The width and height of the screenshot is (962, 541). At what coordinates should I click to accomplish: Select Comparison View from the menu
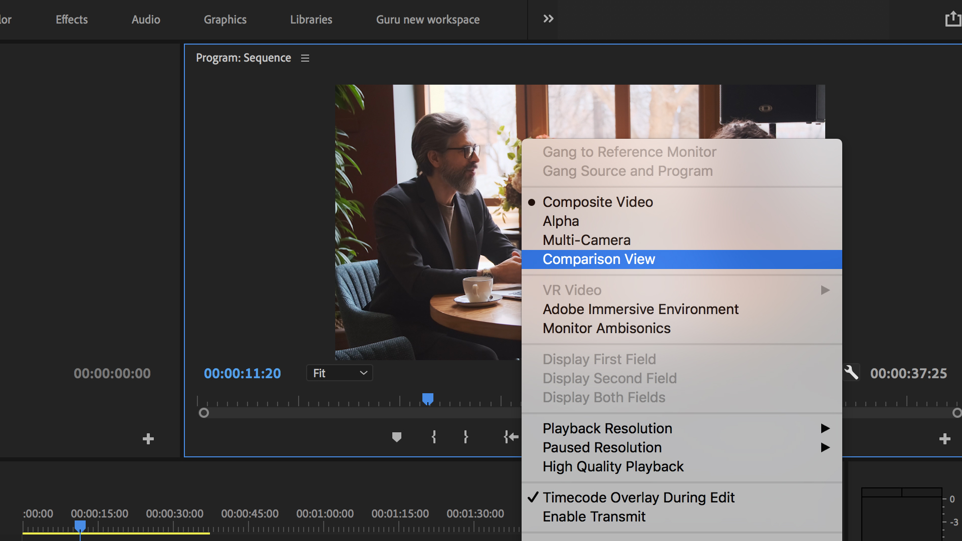(599, 259)
